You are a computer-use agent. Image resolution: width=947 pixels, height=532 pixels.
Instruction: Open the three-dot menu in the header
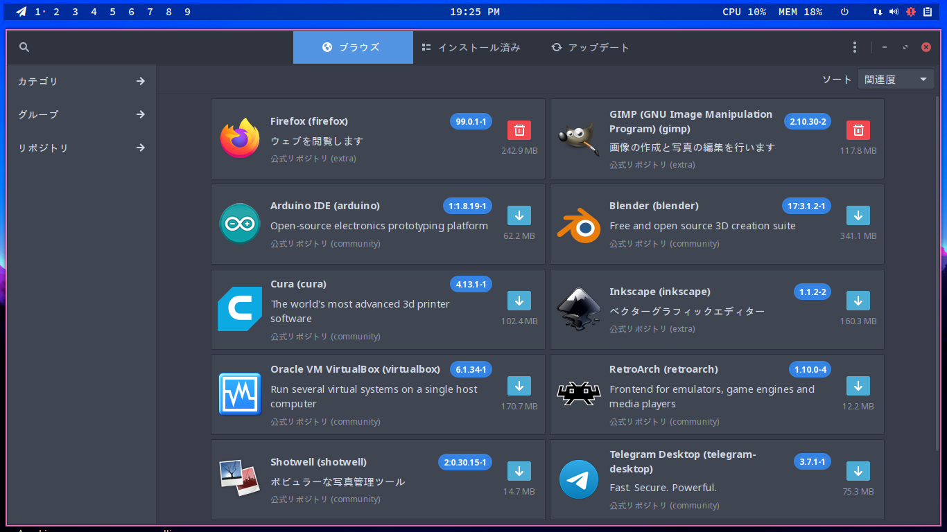click(855, 47)
